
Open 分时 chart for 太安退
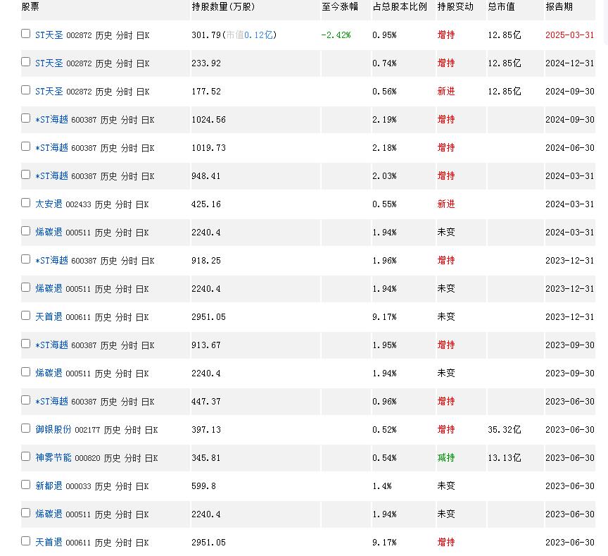point(123,204)
